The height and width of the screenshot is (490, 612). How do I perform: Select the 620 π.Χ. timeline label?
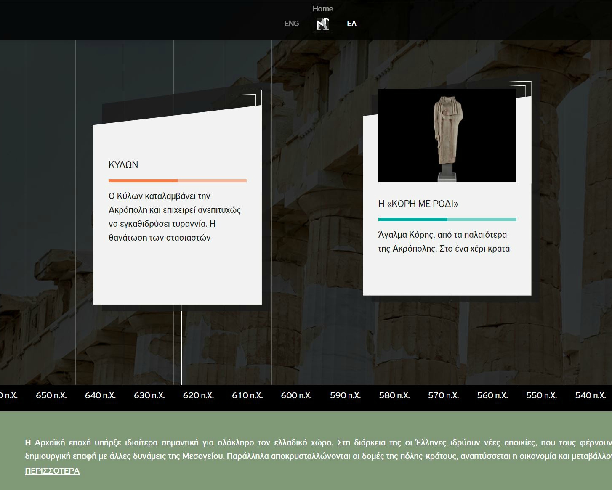[x=198, y=395]
